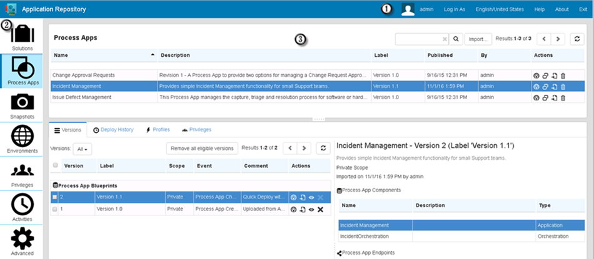Click the admin user avatar icon
Viewport: 594px width, 259px height.
pos(408,9)
